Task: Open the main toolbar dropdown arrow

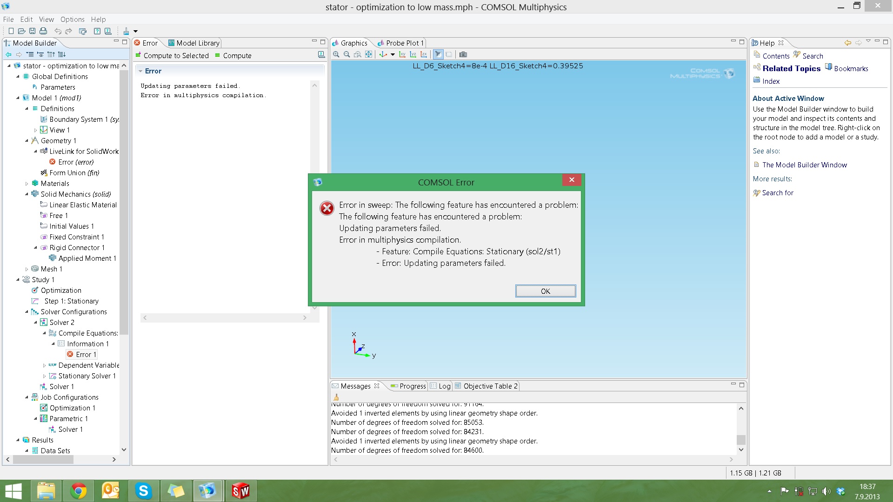Action: (135, 31)
